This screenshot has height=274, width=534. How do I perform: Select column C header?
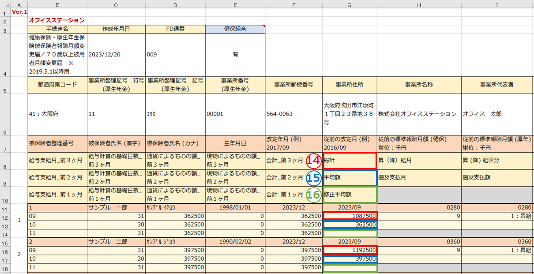click(x=116, y=4)
